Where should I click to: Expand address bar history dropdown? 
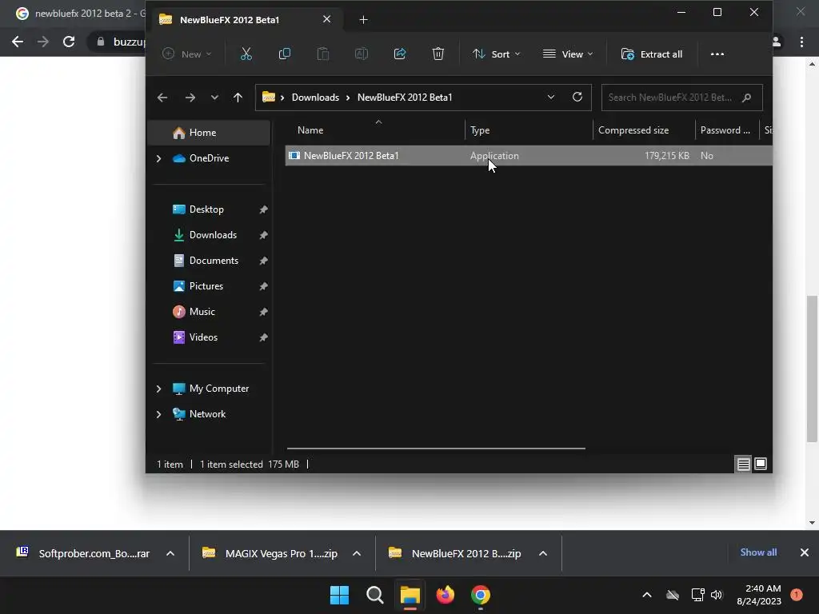pos(550,97)
